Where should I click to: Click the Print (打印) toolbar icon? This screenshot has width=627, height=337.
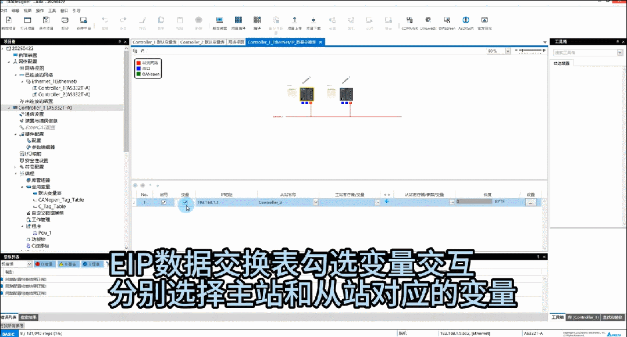65,20
